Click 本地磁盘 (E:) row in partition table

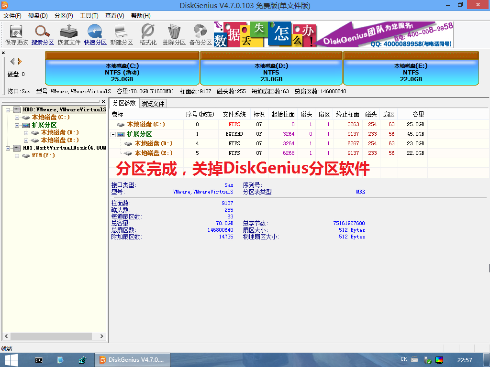(x=269, y=153)
